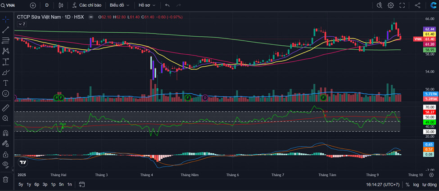Open the Hồ sơ dropdown menu

(147, 5)
